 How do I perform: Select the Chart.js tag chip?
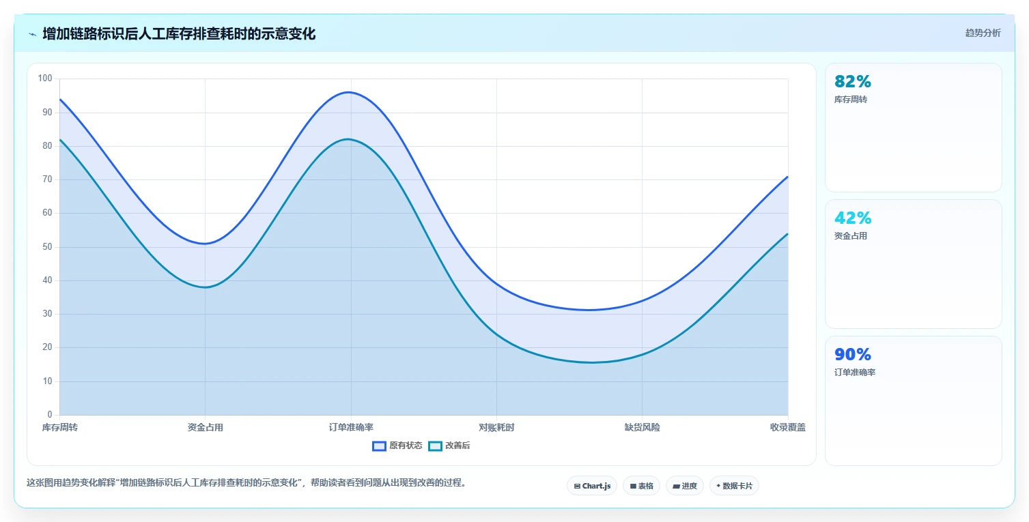coord(592,486)
